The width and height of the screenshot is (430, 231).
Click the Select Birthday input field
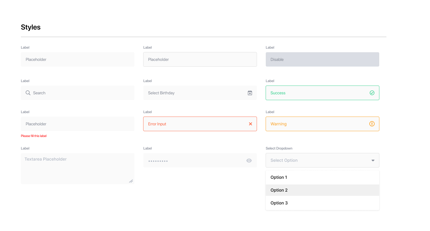(194, 93)
